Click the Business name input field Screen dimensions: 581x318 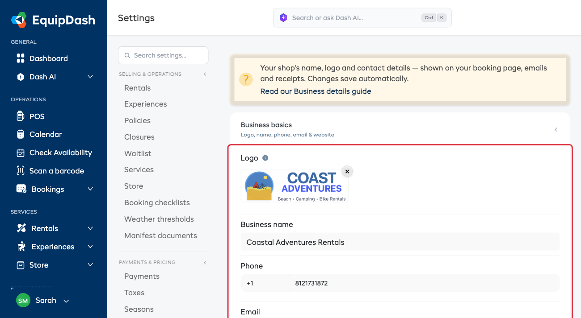[400, 243]
